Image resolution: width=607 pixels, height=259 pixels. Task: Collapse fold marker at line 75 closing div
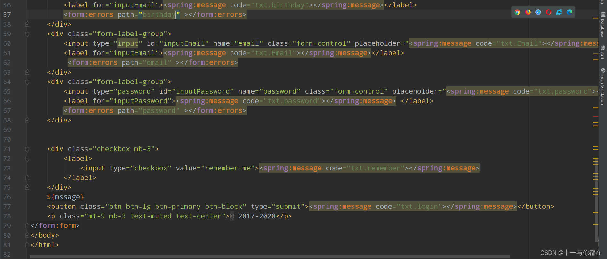(x=27, y=187)
